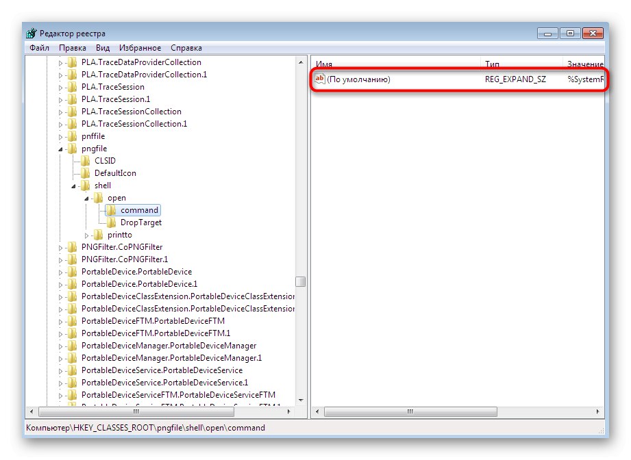
Task: Click the PortableDeviceService.PortableDeviceService folder icon
Action: pos(73,370)
